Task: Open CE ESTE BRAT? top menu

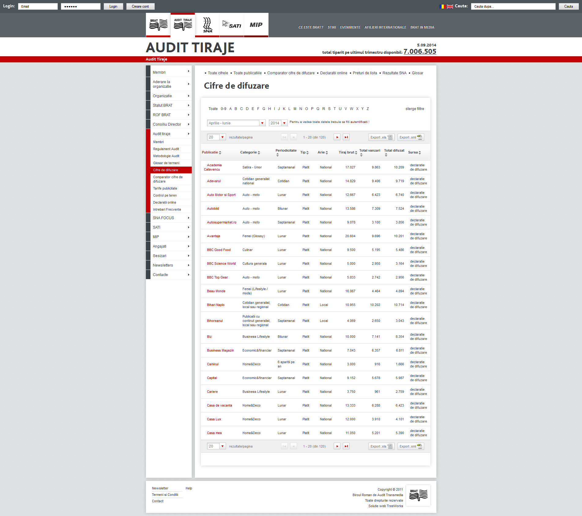Action: (311, 27)
